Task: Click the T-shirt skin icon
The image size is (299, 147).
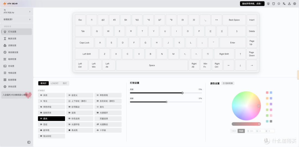Action: pos(274,4)
